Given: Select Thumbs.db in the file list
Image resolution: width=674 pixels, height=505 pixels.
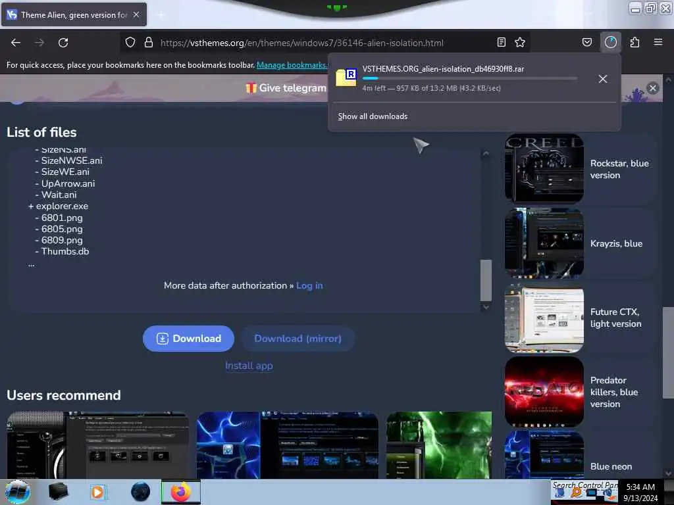Looking at the screenshot, I should (x=65, y=251).
